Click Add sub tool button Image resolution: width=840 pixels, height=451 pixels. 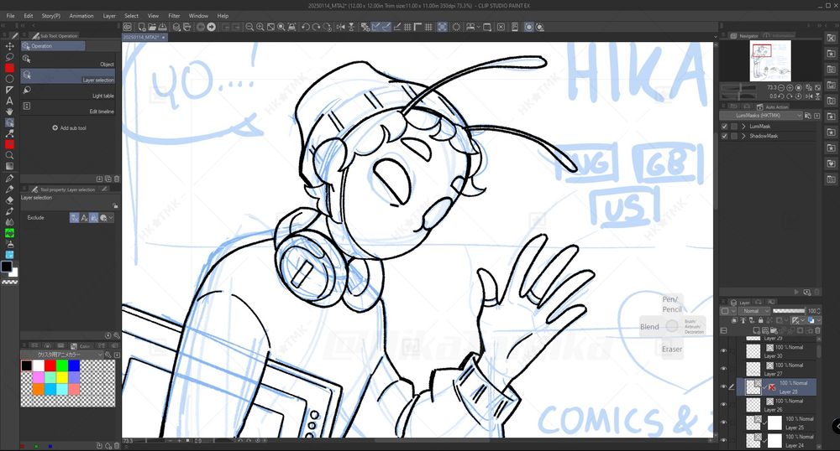[x=69, y=127]
